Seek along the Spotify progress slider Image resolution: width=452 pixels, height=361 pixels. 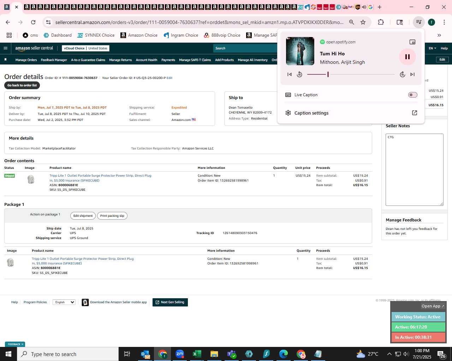click(x=351, y=74)
